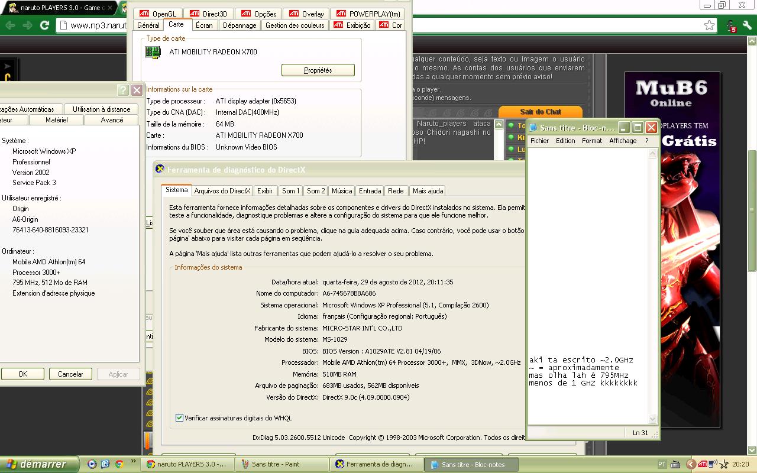Open the Som 2 tab
The image size is (757, 473).
(316, 191)
